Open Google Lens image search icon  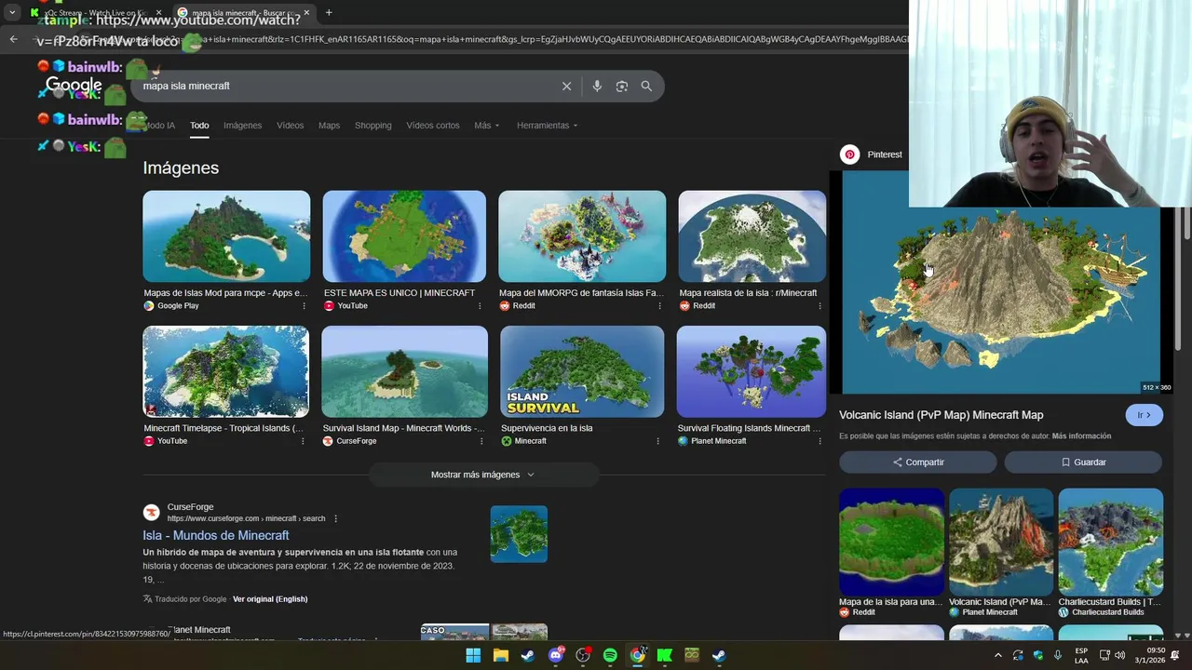coord(621,86)
